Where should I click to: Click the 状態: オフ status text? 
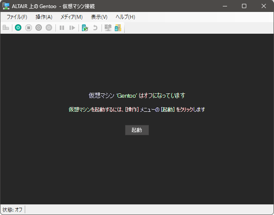point(12,209)
